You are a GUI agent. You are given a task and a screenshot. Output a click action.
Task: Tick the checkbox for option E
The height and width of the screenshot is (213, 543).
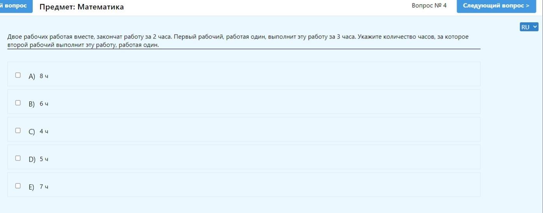coord(18,186)
